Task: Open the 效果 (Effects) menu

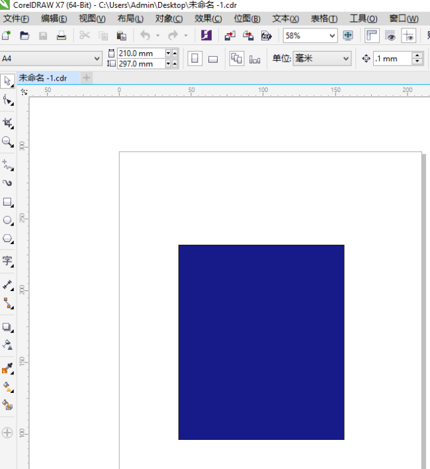Action: [x=208, y=19]
